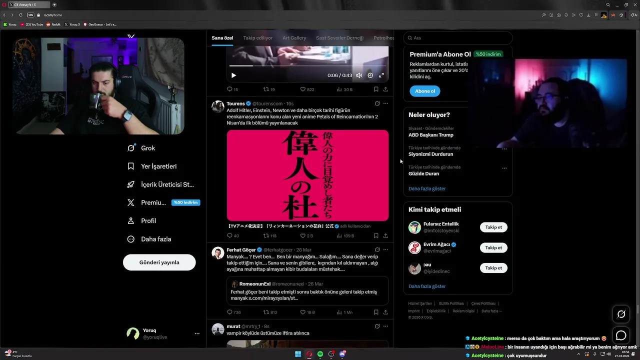640x360 pixels.
Task: Switch to Sana özel tab
Action: point(222,38)
